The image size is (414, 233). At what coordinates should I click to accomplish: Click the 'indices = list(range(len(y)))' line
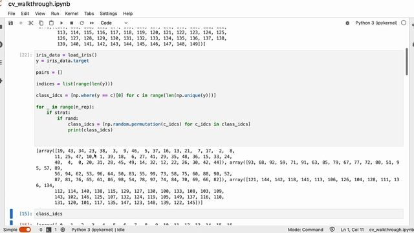[74, 83]
